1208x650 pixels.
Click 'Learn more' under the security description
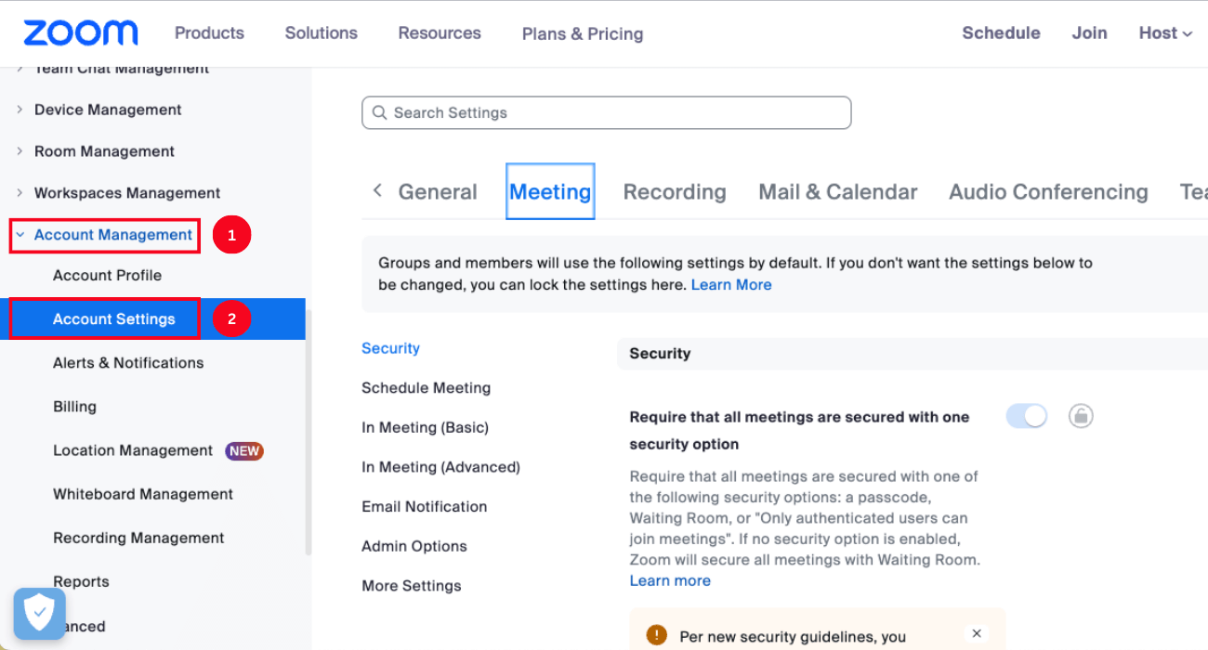point(670,580)
